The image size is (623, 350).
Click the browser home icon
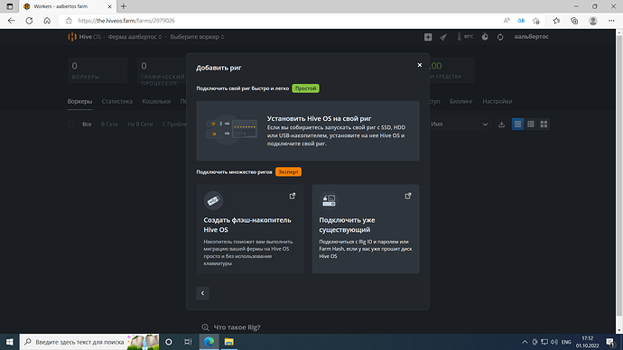pos(47,21)
